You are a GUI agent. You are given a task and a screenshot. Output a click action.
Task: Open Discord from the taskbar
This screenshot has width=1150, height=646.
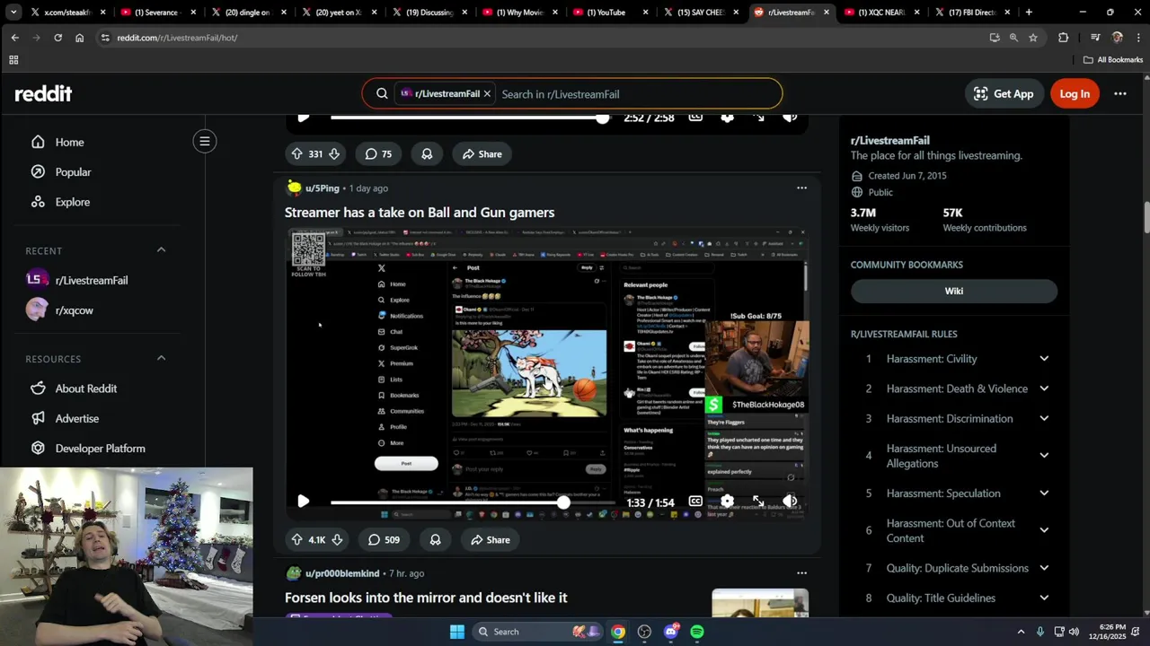click(x=671, y=632)
